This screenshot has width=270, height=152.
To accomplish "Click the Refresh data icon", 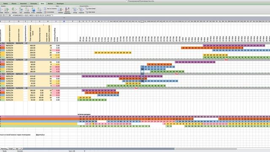I will point(14,10).
